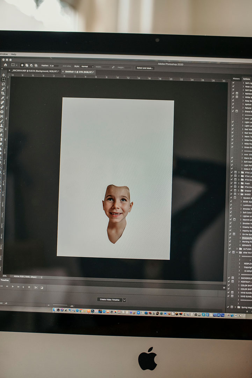The width and height of the screenshot is (252, 378).
Task: Toggle the checkmark beside the AUTUMN folder
Action: 230,249
